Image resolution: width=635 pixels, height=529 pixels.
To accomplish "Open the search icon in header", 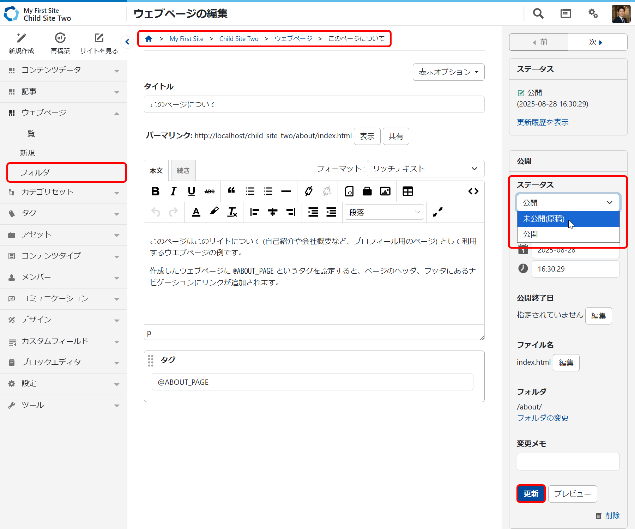I will point(538,13).
